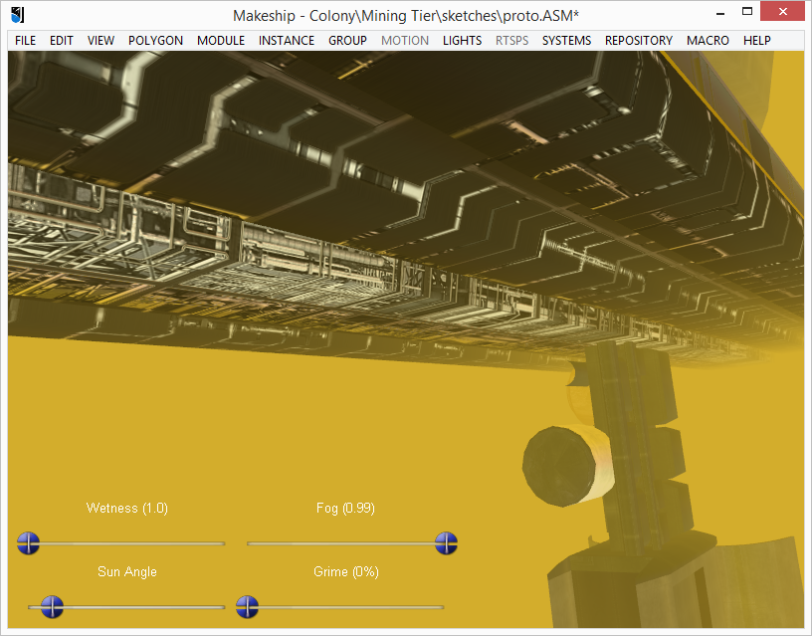Click the Wetness slider handle

click(x=28, y=543)
